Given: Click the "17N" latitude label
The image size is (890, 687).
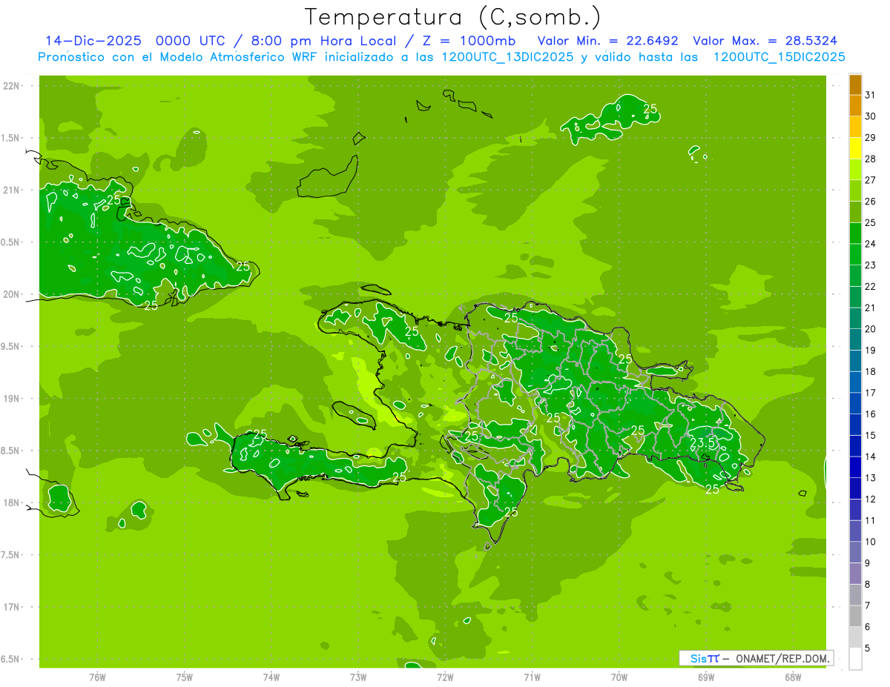Looking at the screenshot, I should pos(13,607).
